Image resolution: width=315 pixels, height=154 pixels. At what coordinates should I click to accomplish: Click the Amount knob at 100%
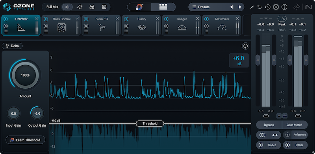25,75
